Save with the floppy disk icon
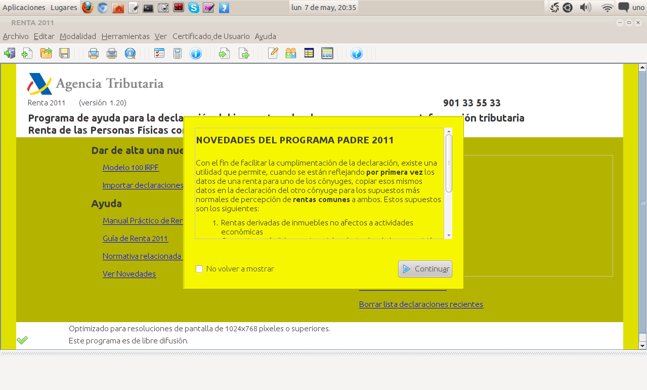The height and width of the screenshot is (390, 647). 64,53
